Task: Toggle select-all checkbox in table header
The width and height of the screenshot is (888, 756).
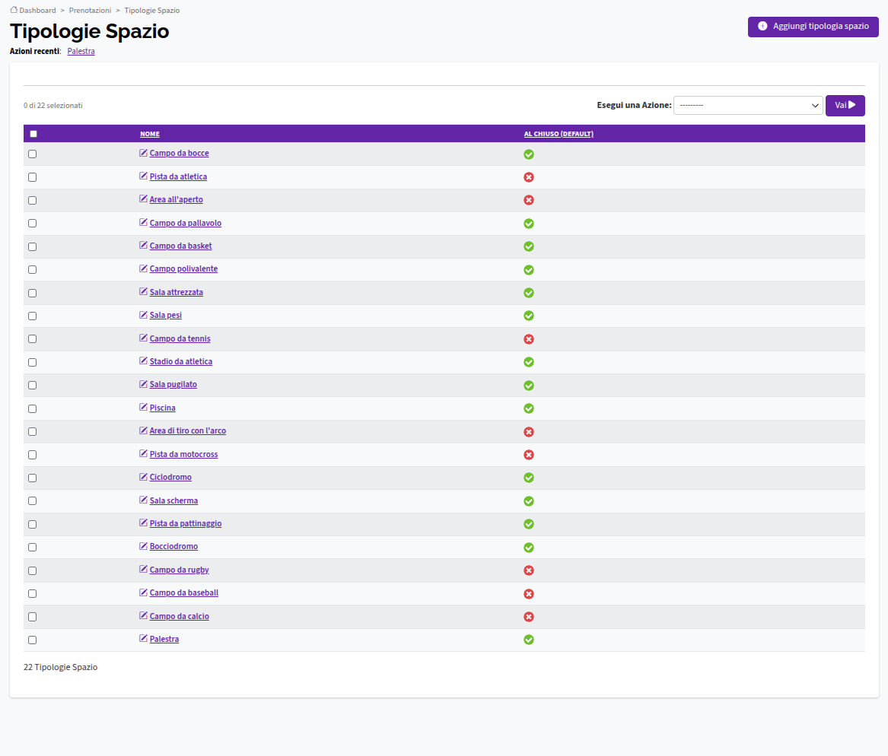Action: pos(33,134)
